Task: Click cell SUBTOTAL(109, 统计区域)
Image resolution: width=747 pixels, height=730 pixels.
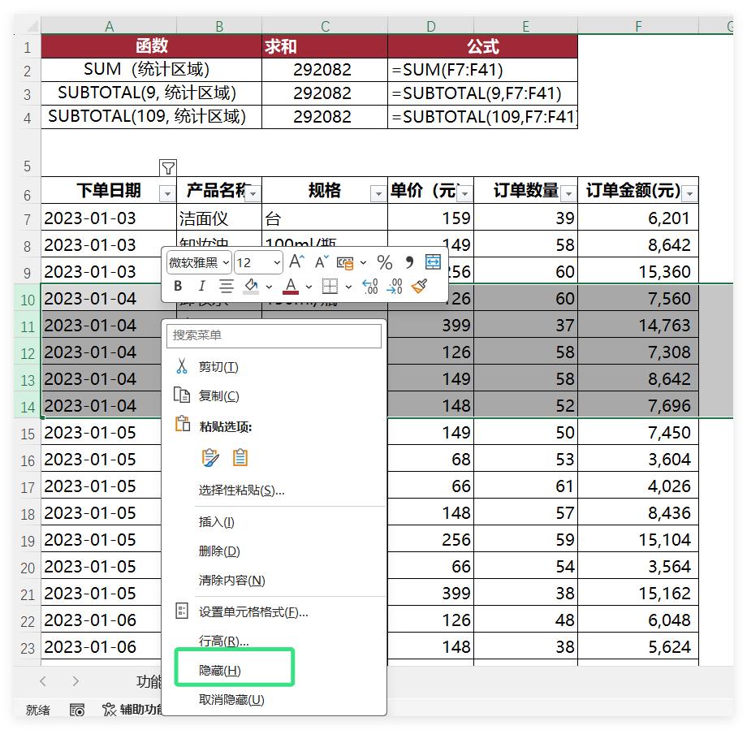Action: (152, 117)
